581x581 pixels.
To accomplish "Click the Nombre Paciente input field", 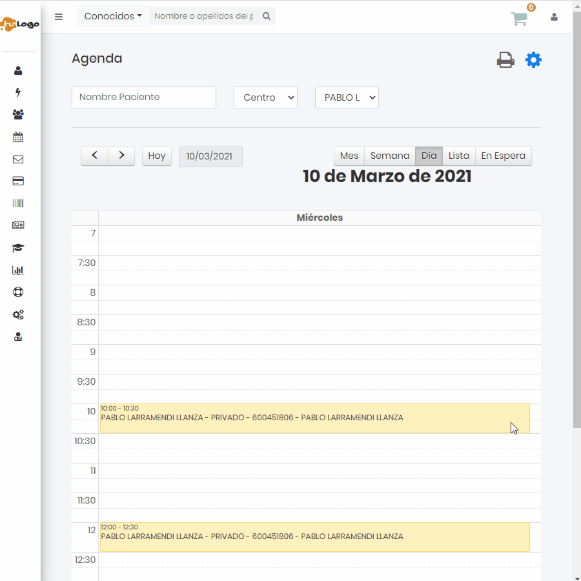I will (144, 97).
